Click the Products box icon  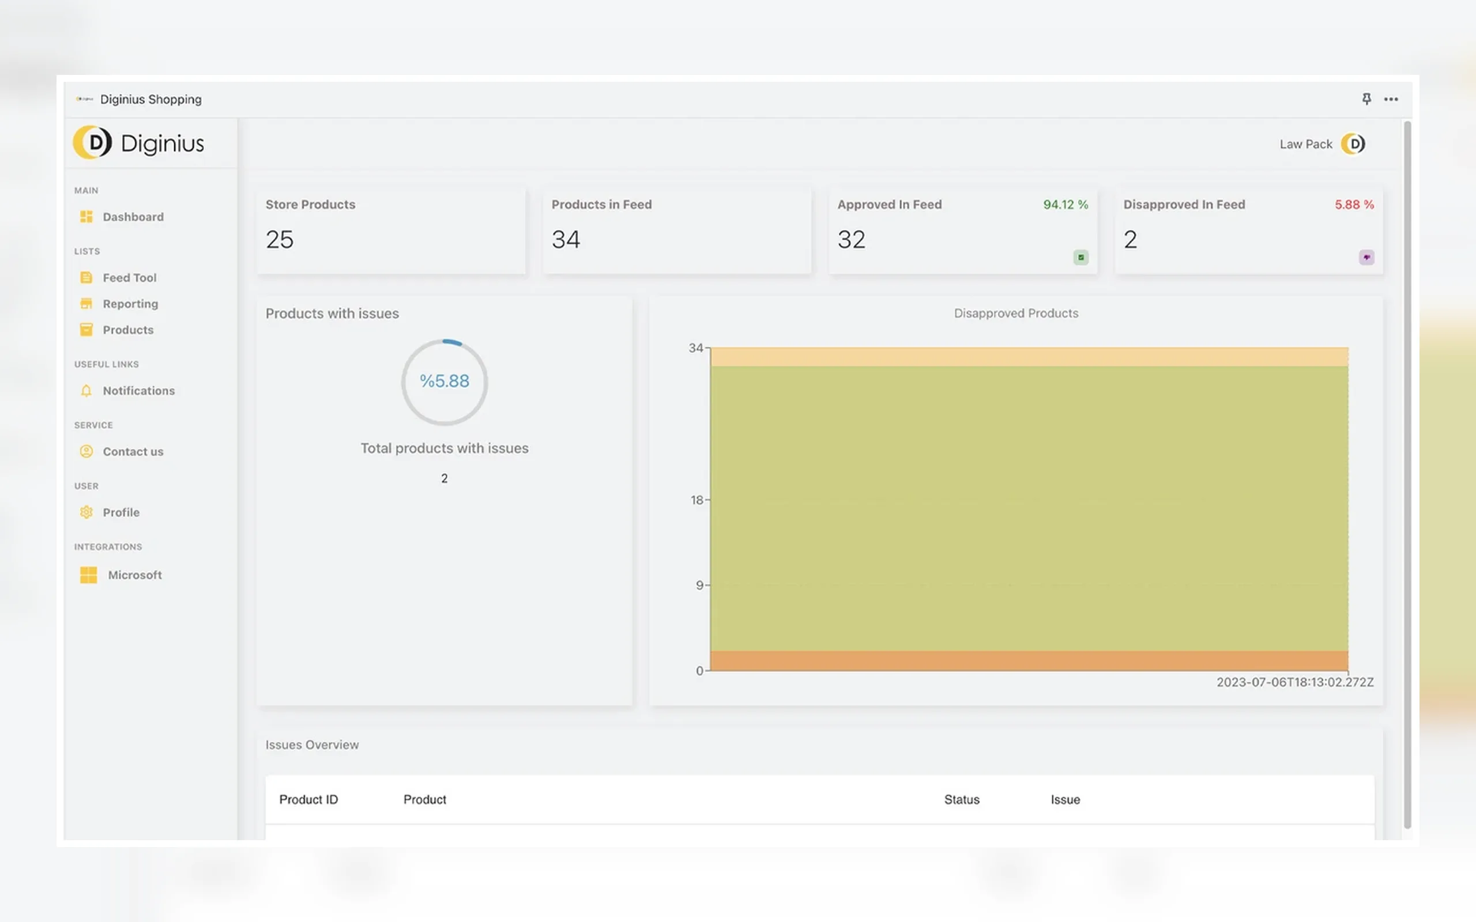[86, 330]
